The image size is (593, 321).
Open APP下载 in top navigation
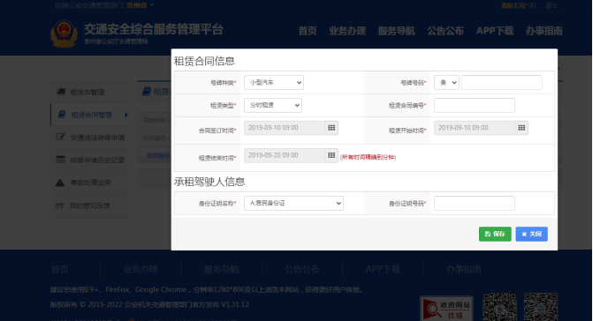click(495, 31)
